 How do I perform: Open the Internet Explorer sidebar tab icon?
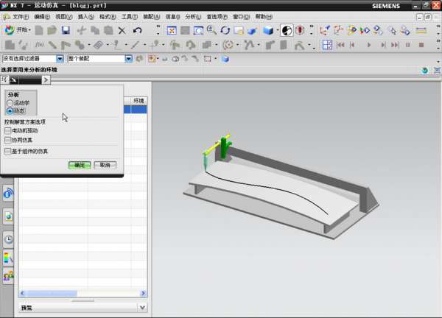[x=8, y=216]
